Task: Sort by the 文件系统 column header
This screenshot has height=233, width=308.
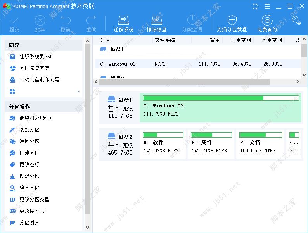Action: (165, 40)
